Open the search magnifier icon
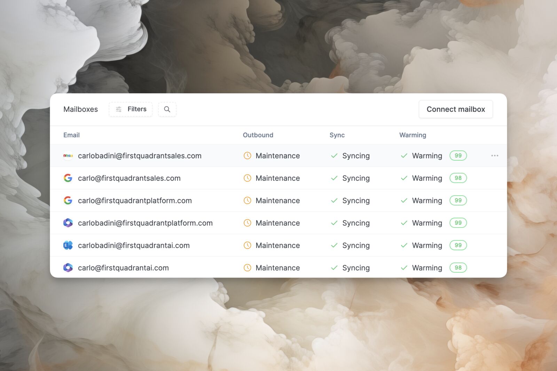The width and height of the screenshot is (557, 371). pyautogui.click(x=167, y=109)
